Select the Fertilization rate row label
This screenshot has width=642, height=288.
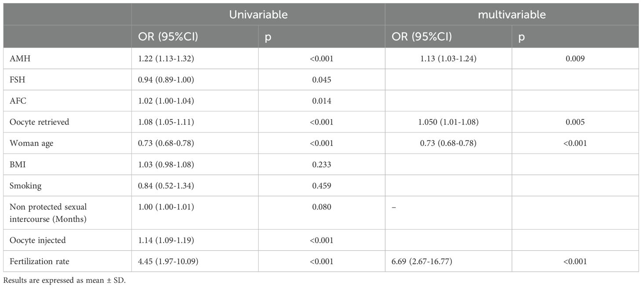click(40, 261)
